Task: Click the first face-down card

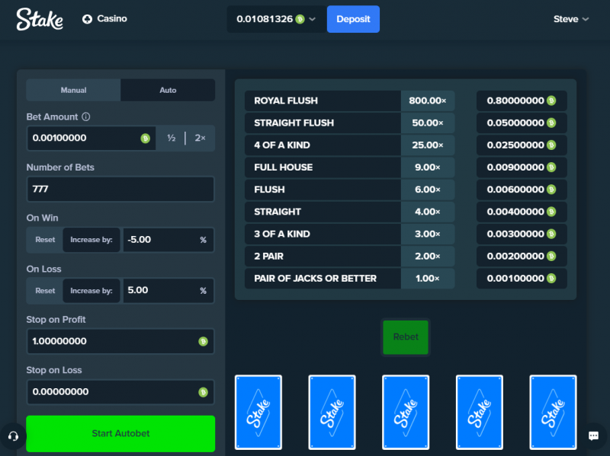Action: click(x=258, y=412)
